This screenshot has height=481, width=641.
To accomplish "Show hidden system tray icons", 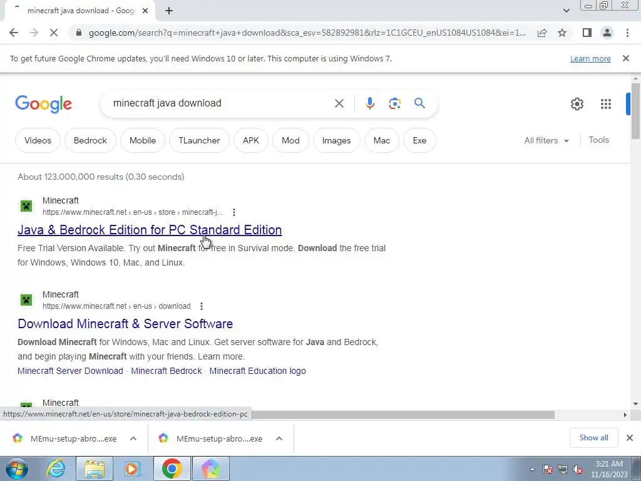I will pyautogui.click(x=532, y=469).
